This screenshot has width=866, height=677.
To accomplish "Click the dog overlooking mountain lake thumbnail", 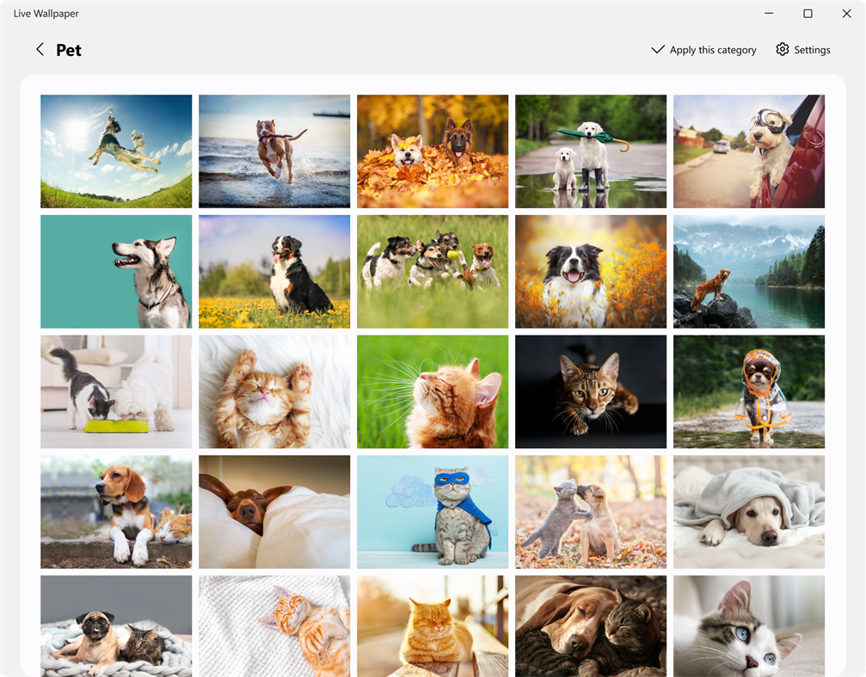I will coord(748,272).
